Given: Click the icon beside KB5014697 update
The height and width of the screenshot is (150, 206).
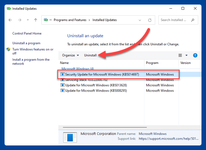Looking at the screenshot, I should tap(63, 74).
